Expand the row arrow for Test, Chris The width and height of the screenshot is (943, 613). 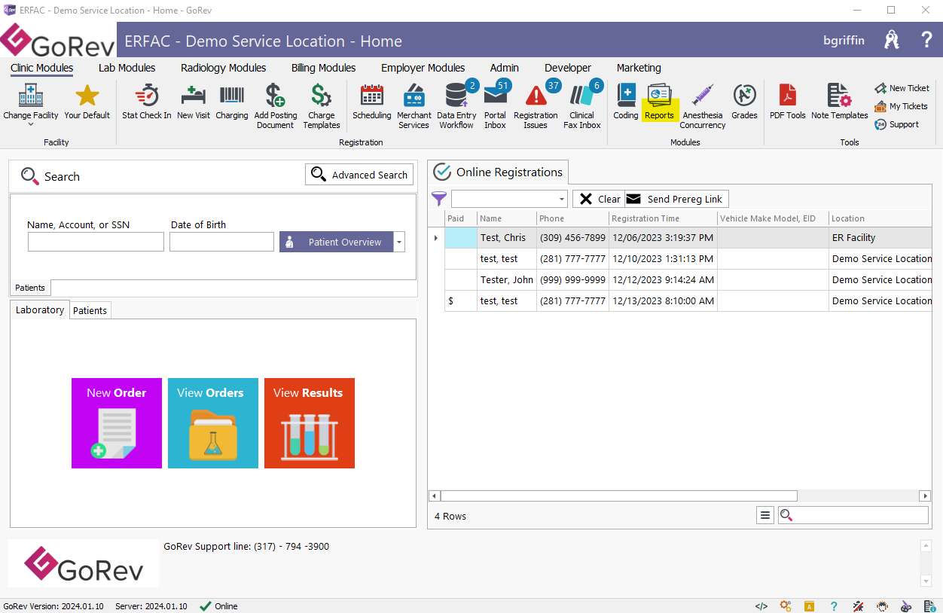coord(436,238)
